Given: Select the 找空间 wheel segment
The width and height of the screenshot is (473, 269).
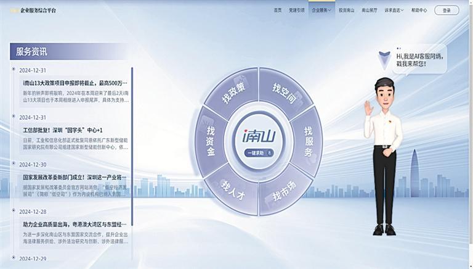Looking at the screenshot, I should tap(283, 93).
